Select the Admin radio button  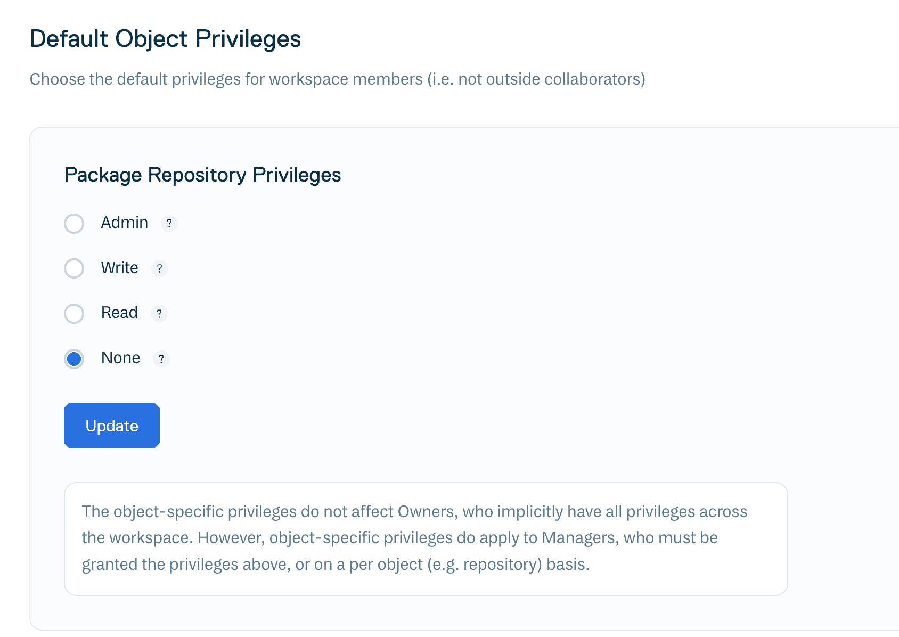(74, 224)
